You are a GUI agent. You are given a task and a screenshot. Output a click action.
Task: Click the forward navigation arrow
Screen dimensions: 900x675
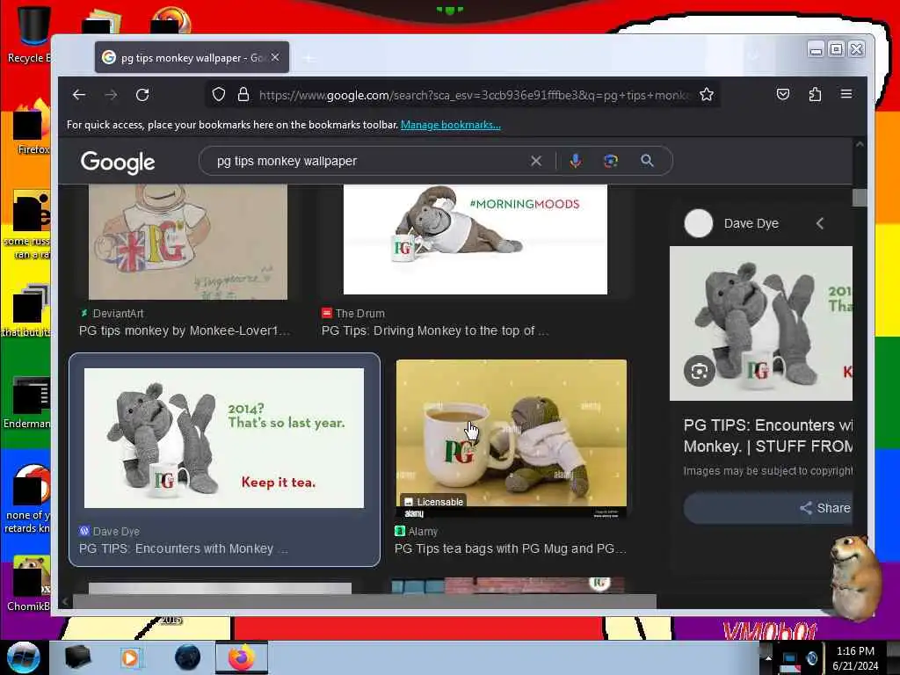click(x=111, y=95)
